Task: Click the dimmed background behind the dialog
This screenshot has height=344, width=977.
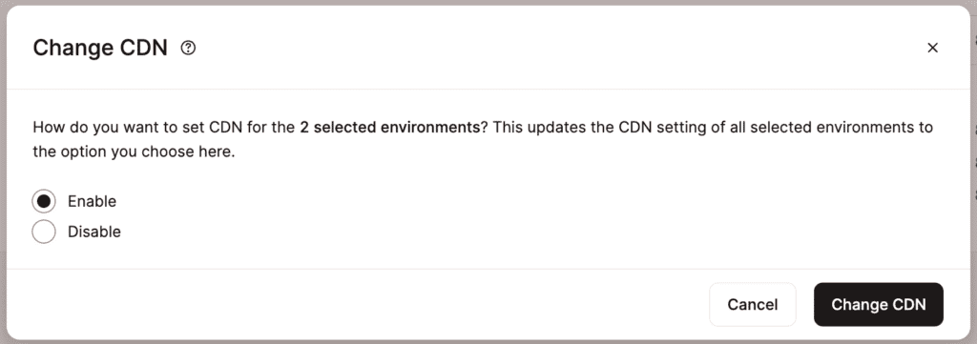Action: 974,187
